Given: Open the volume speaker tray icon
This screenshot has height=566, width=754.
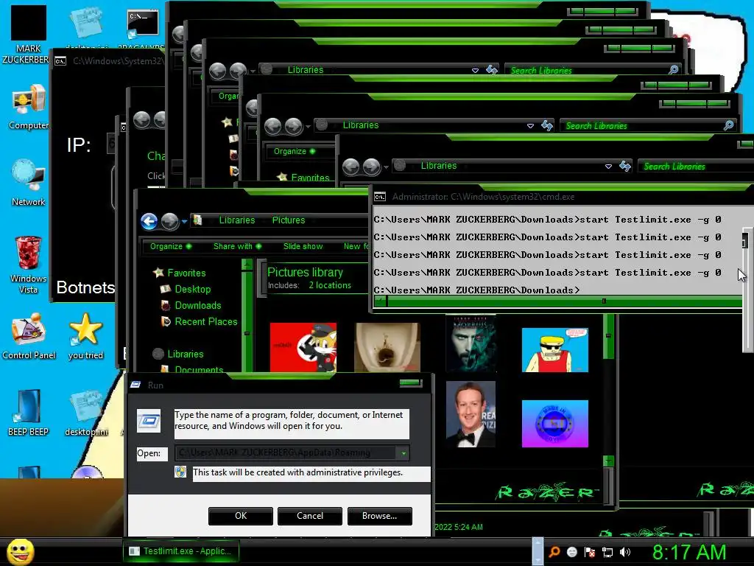Looking at the screenshot, I should tap(625, 552).
